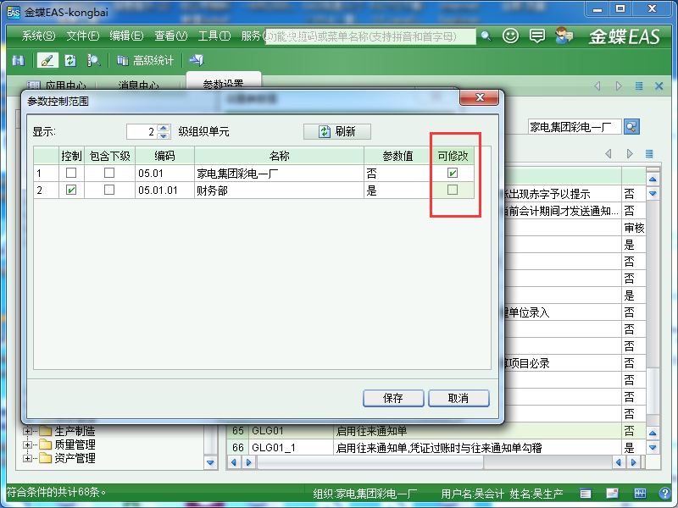Toggle 包含下级 checkbox for 家电集团彩电一厂

point(109,173)
